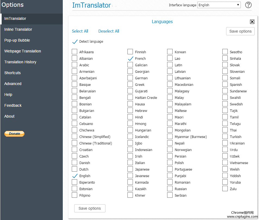Viewport: 259px width, 220px height.
Task: Tick the Spanish checkbox
Action: click(225, 84)
